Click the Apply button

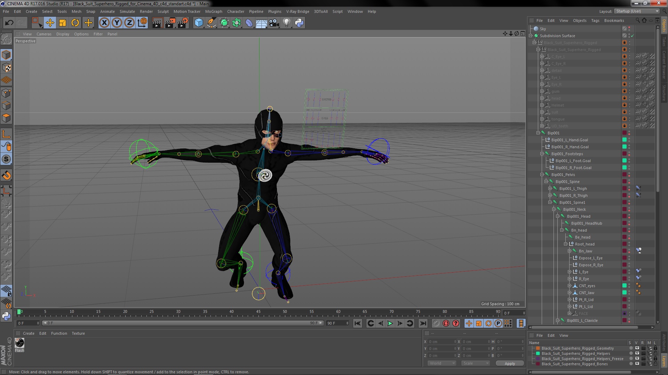(x=510, y=363)
